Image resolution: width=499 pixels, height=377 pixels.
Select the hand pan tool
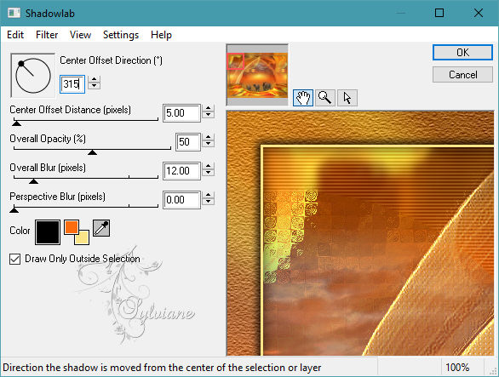[303, 97]
